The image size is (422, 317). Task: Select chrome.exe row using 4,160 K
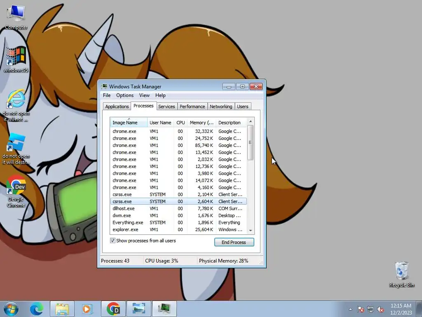point(178,187)
